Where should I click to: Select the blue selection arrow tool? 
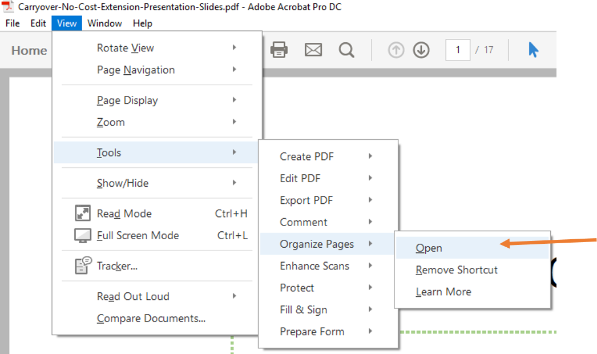click(x=533, y=50)
